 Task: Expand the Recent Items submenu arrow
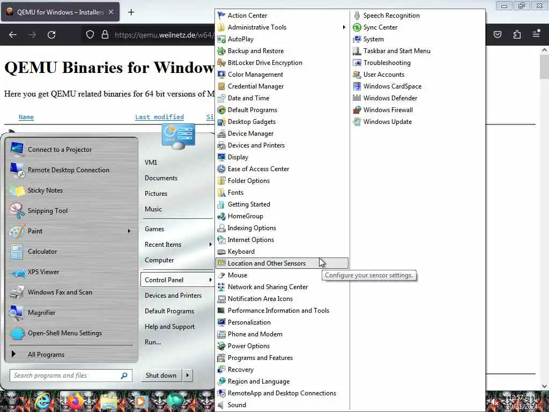point(210,244)
